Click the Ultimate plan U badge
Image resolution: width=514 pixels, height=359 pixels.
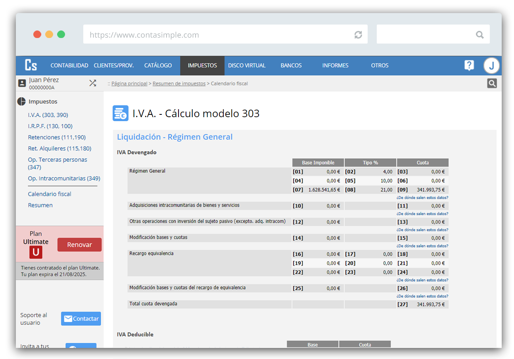(x=36, y=252)
